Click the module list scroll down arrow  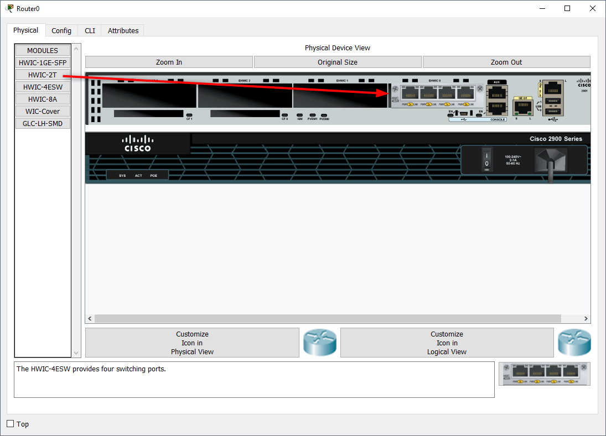pos(76,353)
